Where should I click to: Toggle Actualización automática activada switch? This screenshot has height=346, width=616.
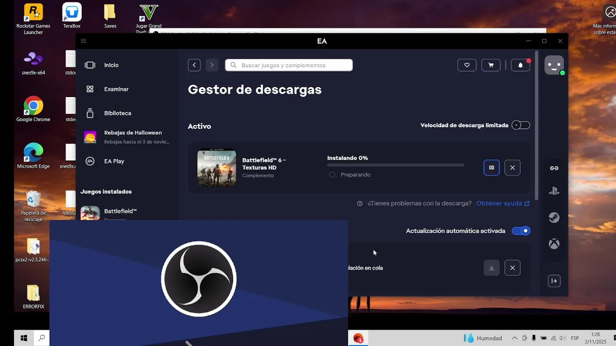point(521,231)
